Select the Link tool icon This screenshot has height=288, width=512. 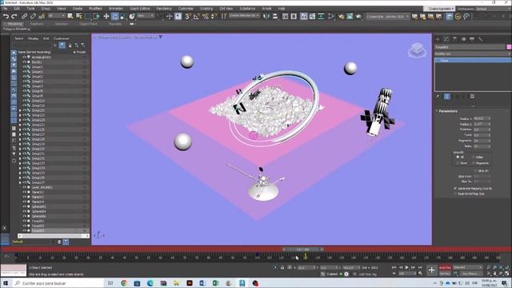click(x=25, y=16)
